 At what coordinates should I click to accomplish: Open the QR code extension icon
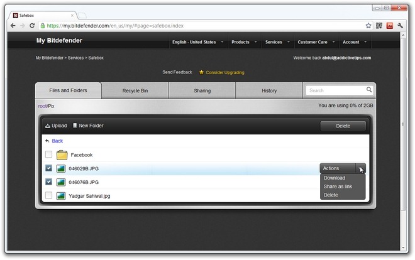[x=379, y=26]
